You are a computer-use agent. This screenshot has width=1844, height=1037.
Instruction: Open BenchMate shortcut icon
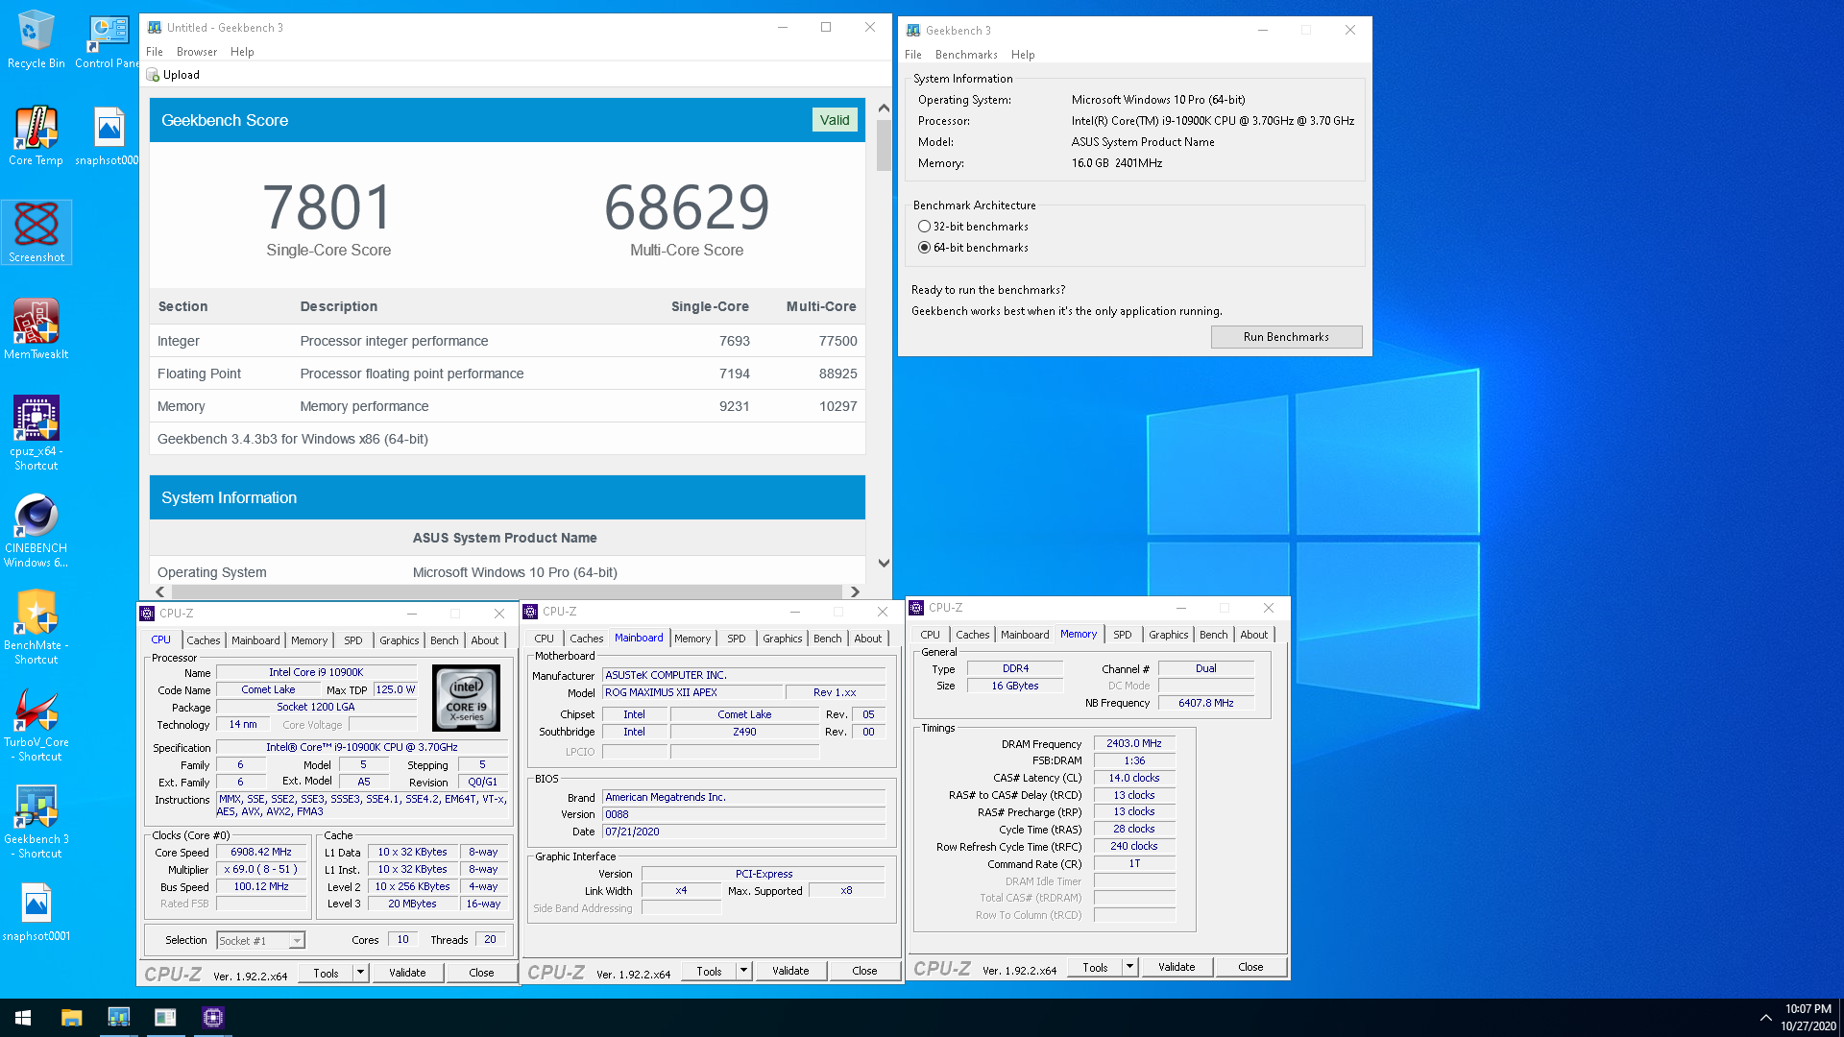[36, 627]
